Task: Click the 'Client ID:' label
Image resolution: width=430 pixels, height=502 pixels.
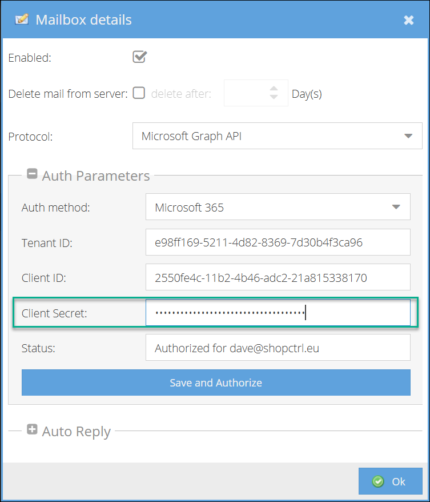Action: [44, 278]
